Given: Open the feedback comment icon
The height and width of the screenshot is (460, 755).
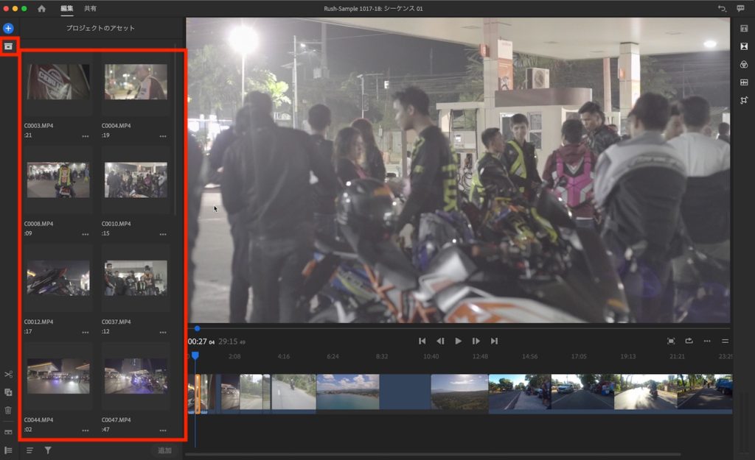Looking at the screenshot, I should click(740, 8).
